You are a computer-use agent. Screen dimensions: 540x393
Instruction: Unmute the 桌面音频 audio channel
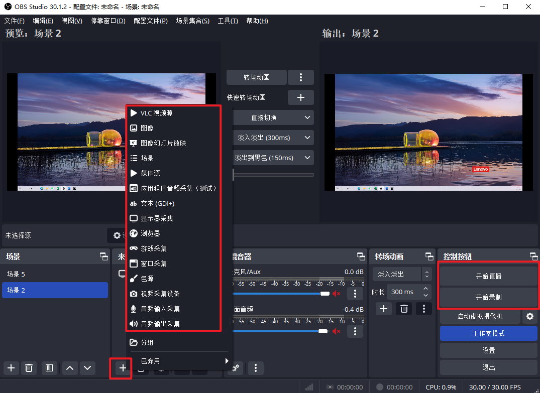click(x=337, y=331)
